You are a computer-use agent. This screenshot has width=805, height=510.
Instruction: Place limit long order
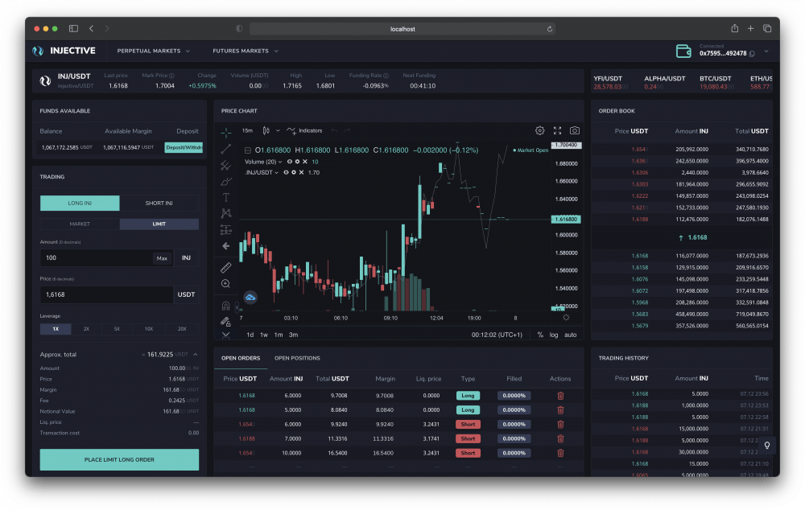pyautogui.click(x=119, y=459)
